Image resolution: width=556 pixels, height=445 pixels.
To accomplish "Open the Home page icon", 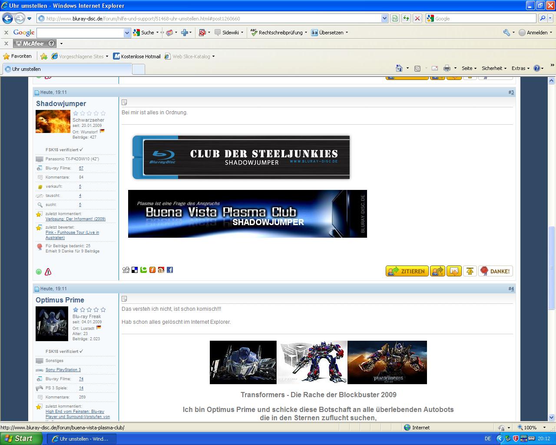I will tap(399, 68).
